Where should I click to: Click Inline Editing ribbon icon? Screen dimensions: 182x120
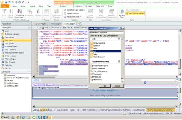coord(90,13)
